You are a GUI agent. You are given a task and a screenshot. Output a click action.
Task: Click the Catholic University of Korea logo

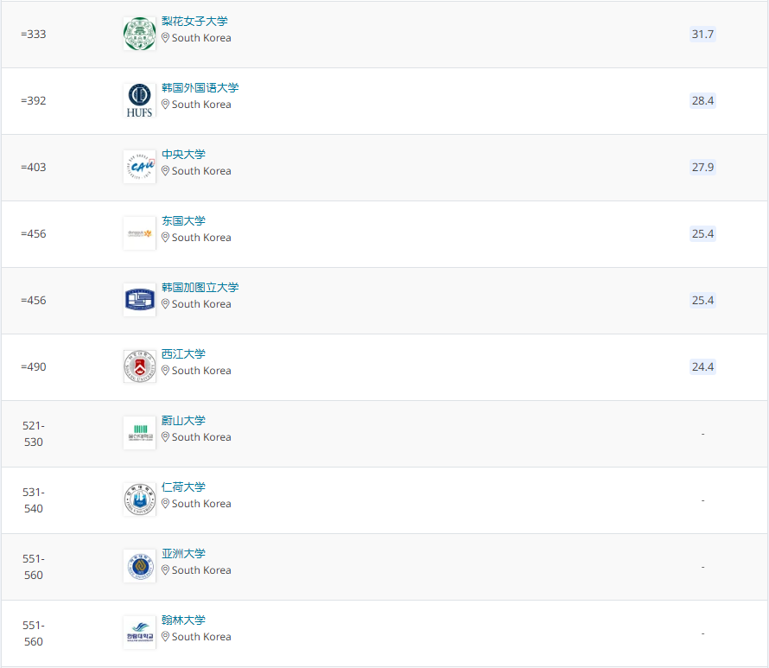tap(139, 300)
